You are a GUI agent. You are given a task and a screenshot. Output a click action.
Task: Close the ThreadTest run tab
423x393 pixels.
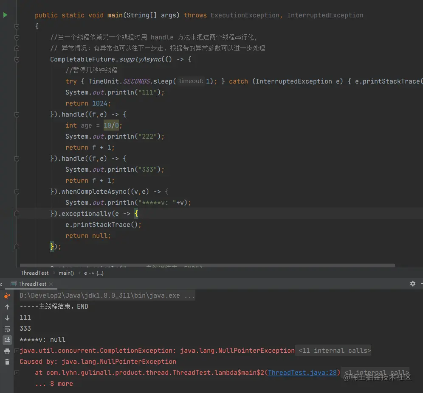[x=51, y=284]
